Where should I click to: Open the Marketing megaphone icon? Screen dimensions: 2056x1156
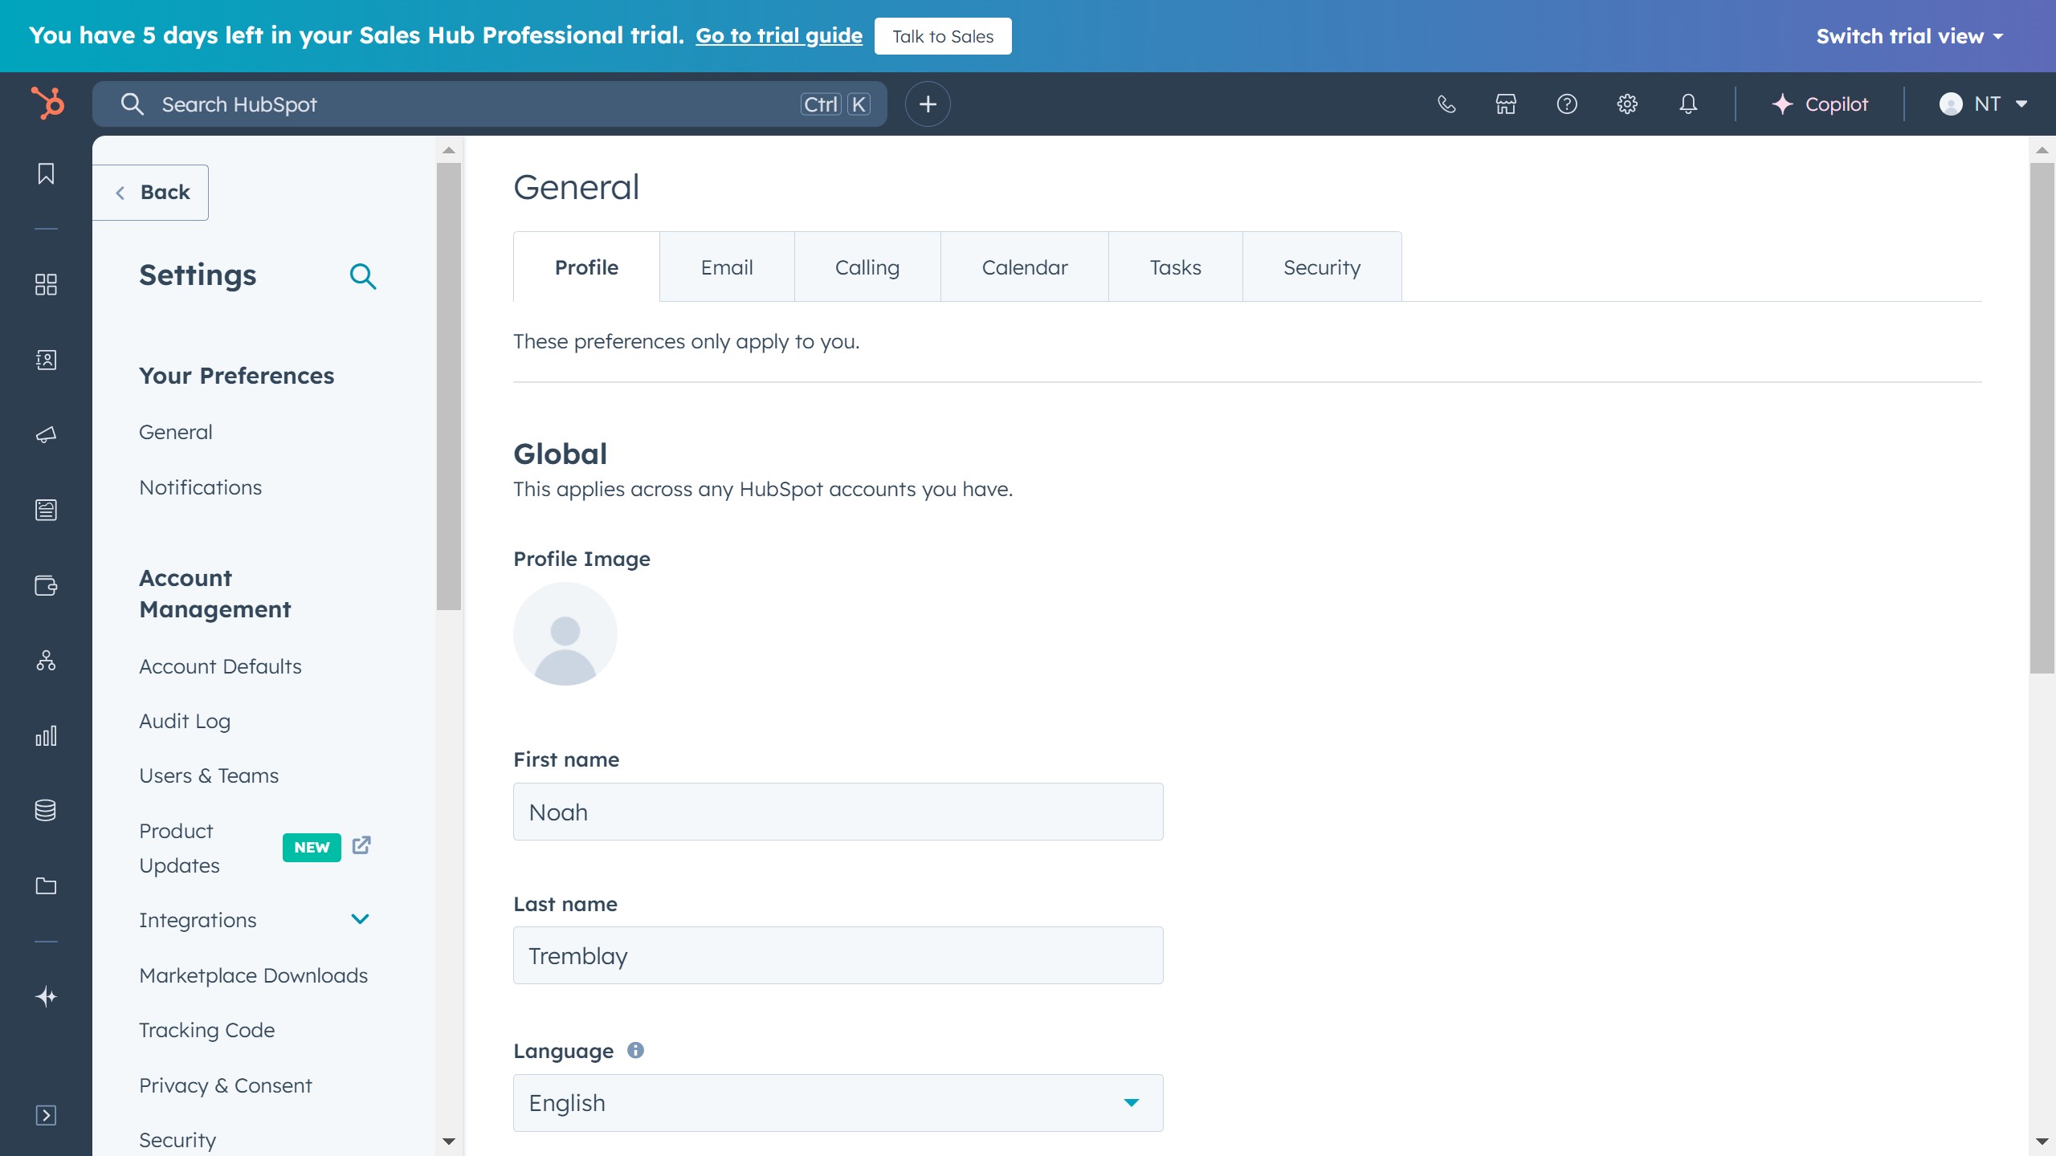tap(46, 434)
